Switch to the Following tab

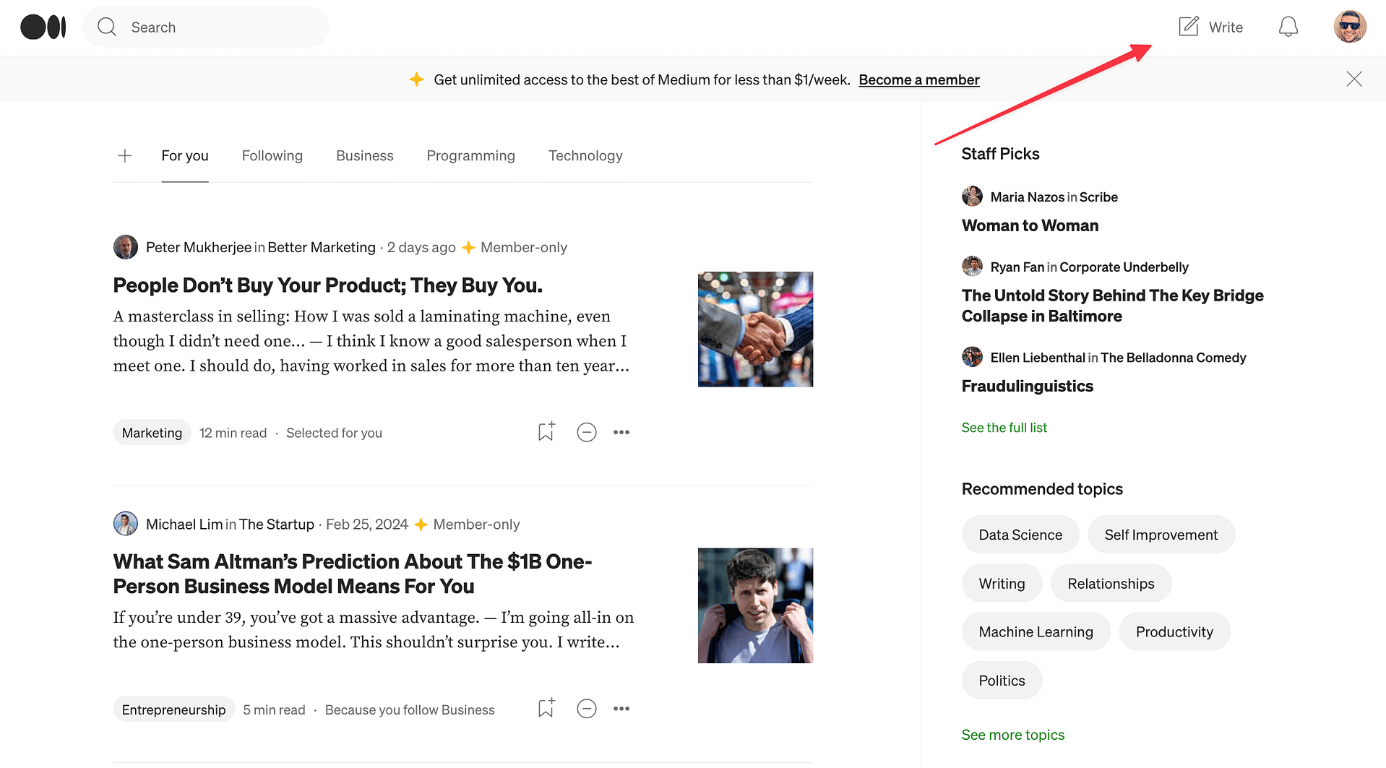point(272,155)
